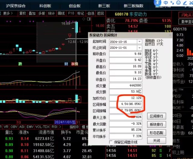193x159 pixels.
Task: Click the 2024-10-16 start date field
Action: pos(123,42)
